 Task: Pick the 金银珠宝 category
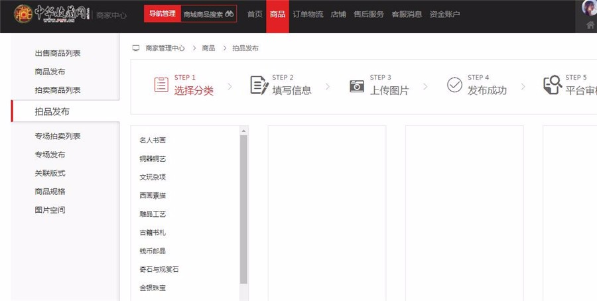153,288
